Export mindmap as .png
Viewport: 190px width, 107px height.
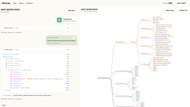click(170, 10)
